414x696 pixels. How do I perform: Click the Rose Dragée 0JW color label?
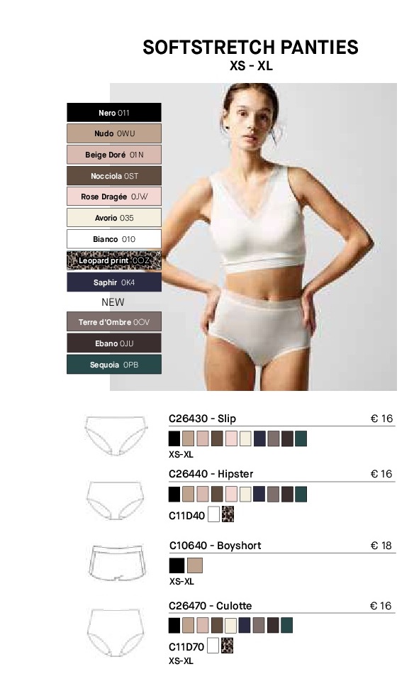(x=114, y=197)
